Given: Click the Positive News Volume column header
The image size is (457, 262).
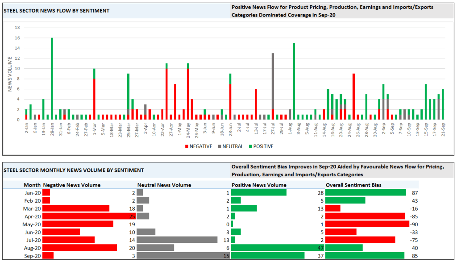Looking at the screenshot, I should [258, 185].
